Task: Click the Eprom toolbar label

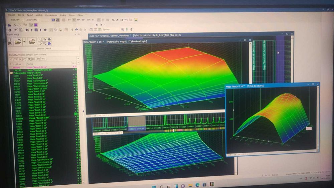Action: coord(106,29)
